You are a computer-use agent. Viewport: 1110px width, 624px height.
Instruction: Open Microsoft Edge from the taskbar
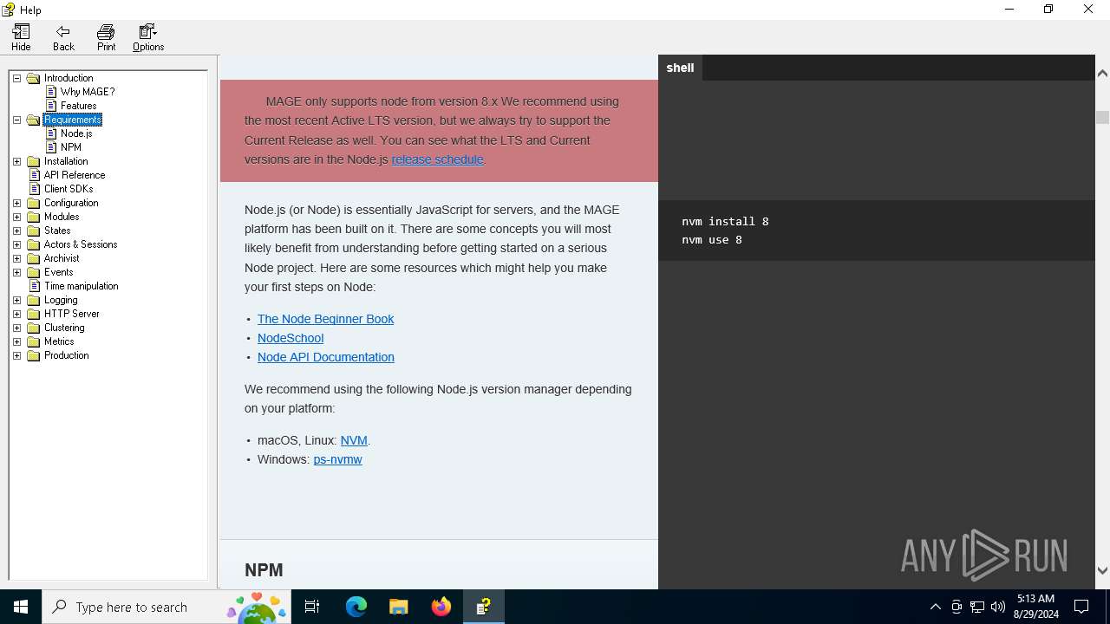(356, 607)
